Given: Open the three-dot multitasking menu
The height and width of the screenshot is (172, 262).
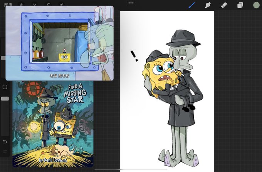Looking at the screenshot, I should point(131,3).
